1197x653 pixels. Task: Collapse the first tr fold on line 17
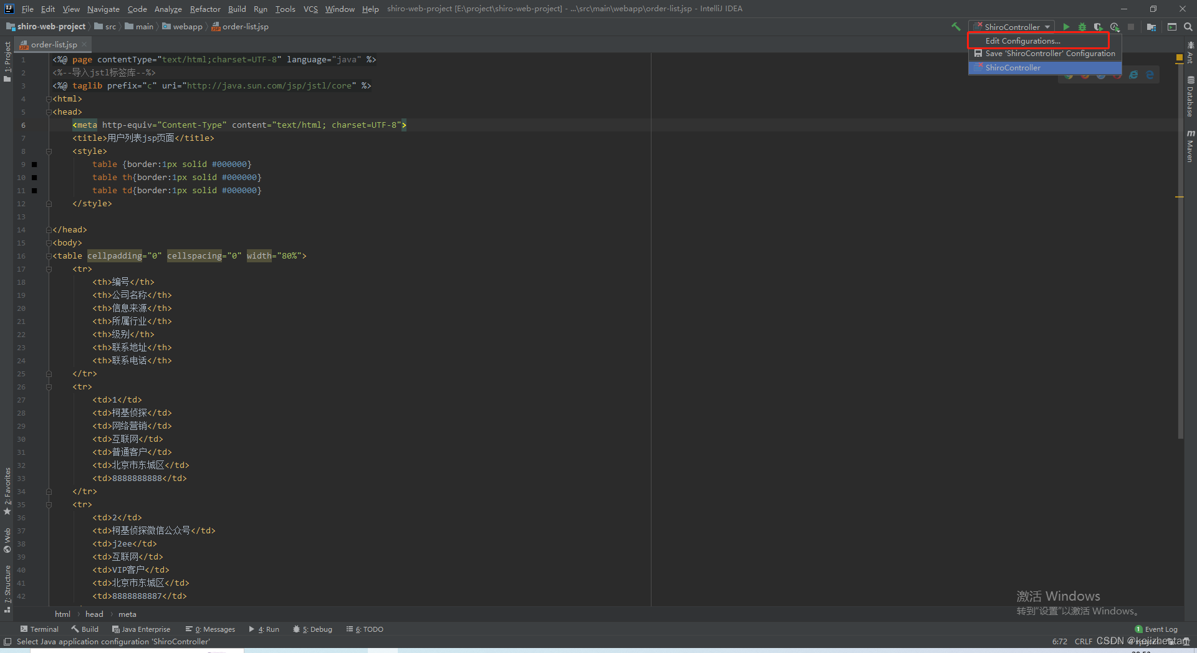click(49, 269)
